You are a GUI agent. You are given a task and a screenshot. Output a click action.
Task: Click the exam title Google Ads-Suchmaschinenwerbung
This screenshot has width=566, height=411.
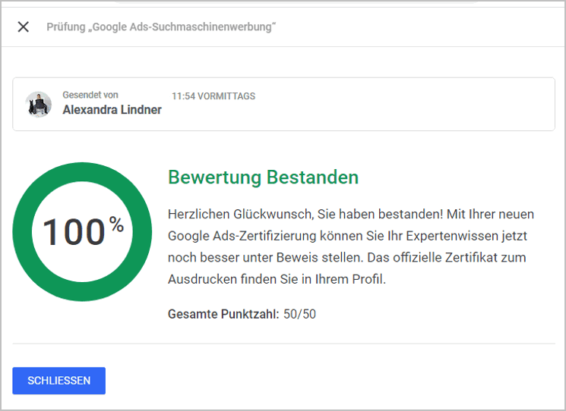[161, 27]
